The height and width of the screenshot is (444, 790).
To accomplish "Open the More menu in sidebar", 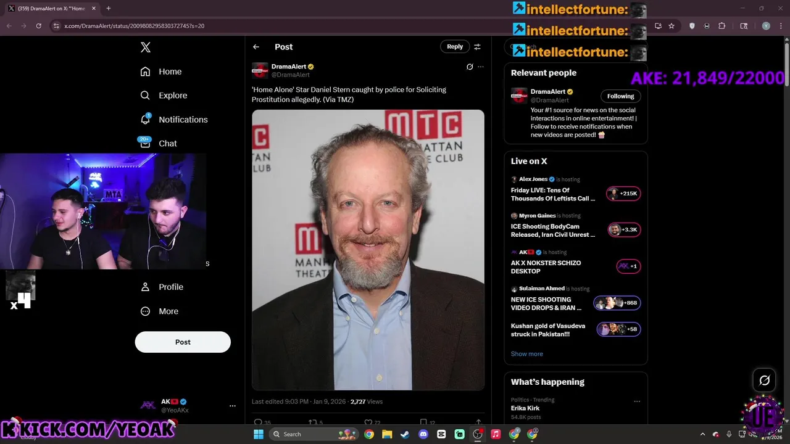I will click(x=159, y=311).
